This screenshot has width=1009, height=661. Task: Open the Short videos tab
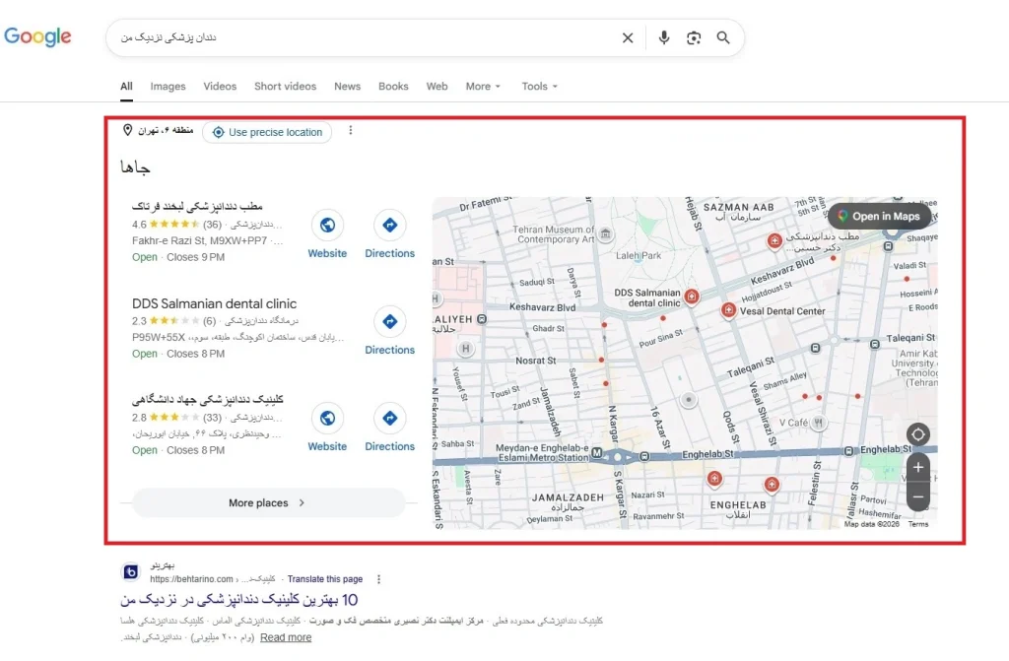pyautogui.click(x=285, y=87)
